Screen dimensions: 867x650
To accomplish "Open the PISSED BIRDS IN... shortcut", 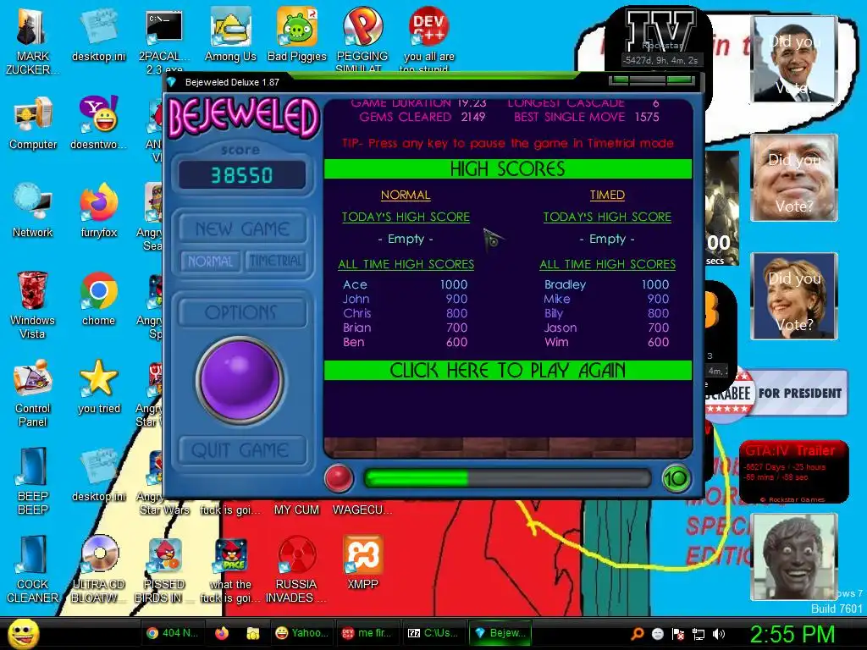I will (164, 570).
